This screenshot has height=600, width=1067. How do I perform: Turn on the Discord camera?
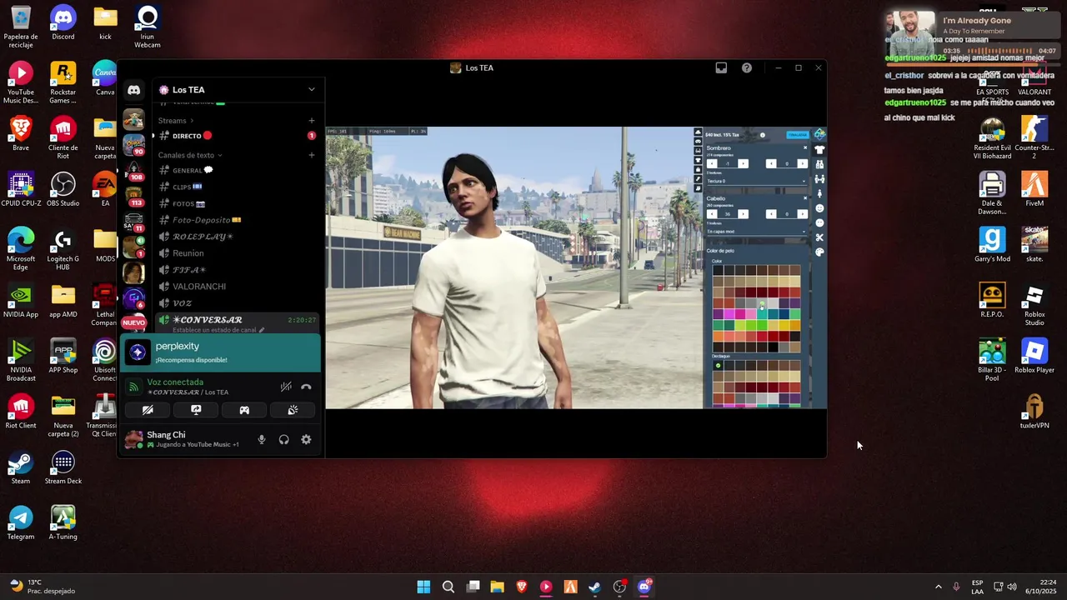(148, 410)
